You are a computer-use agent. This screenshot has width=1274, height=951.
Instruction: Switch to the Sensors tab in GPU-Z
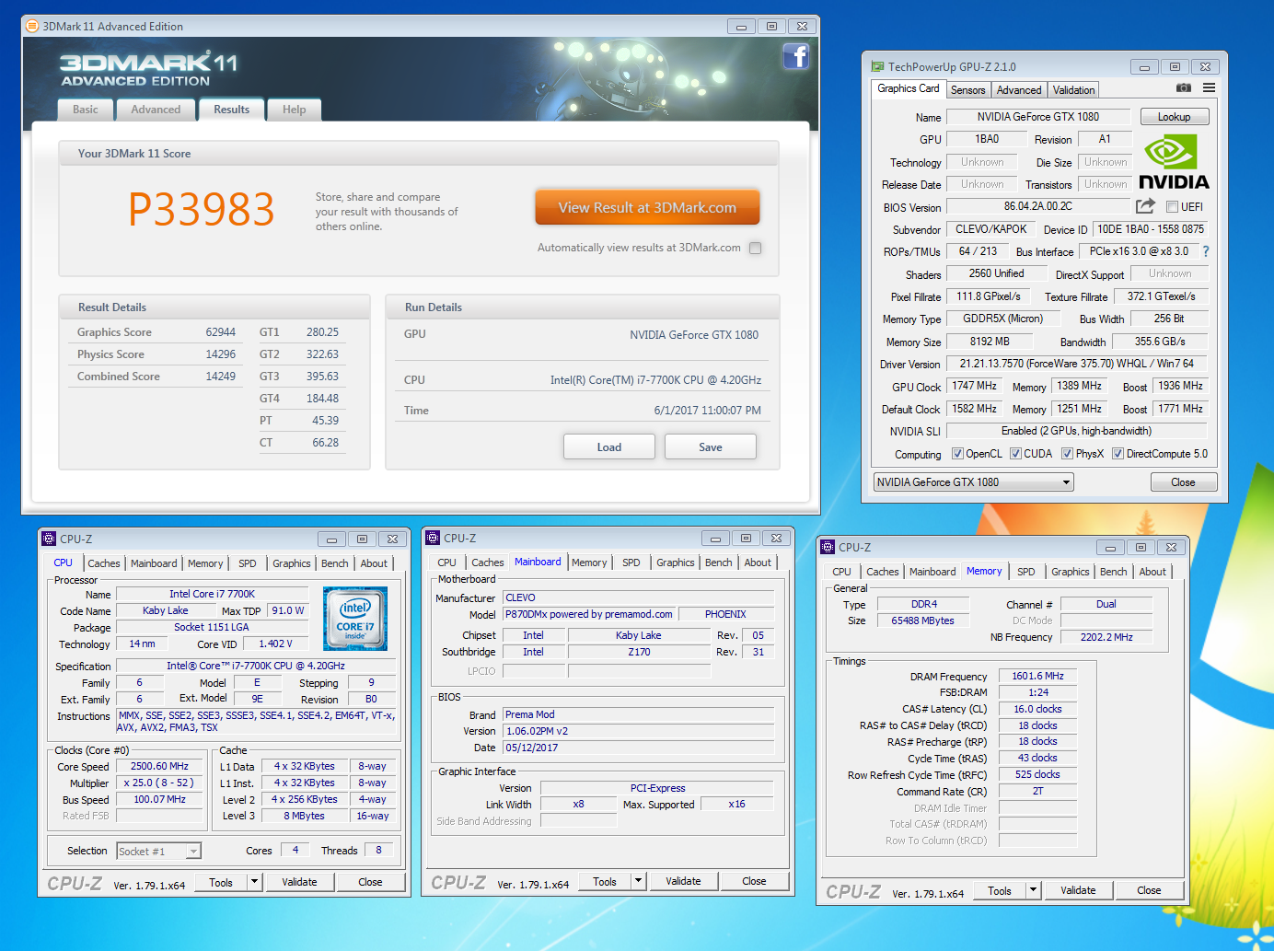(x=967, y=90)
